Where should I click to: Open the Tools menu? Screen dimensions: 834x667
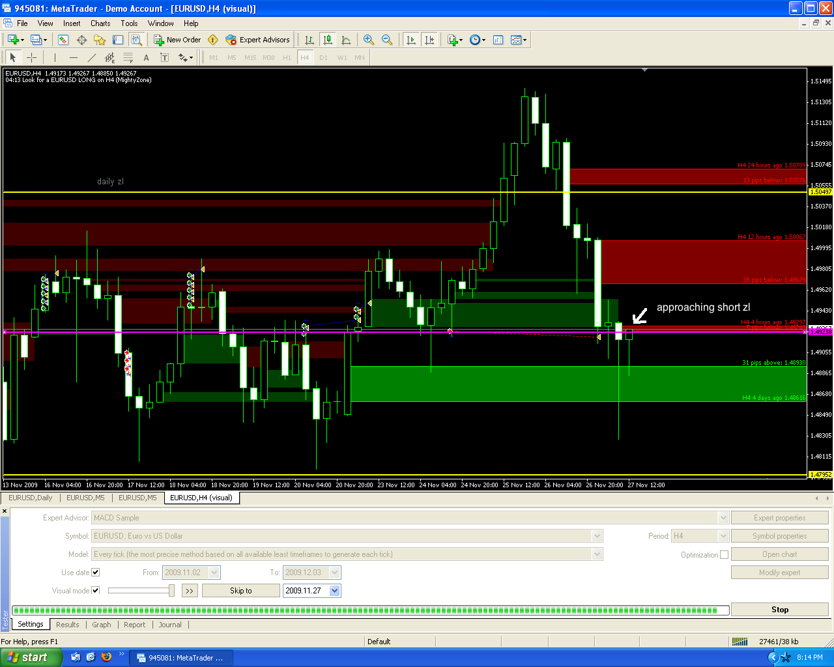(129, 23)
